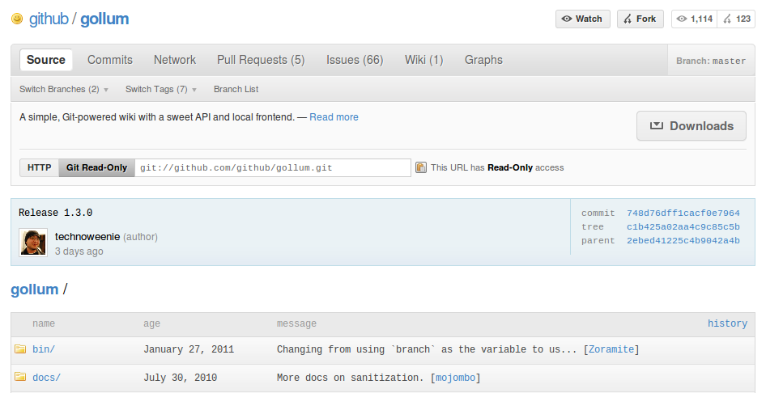Select Git Read-Only clone URL option
766x393 pixels.
pyautogui.click(x=96, y=167)
